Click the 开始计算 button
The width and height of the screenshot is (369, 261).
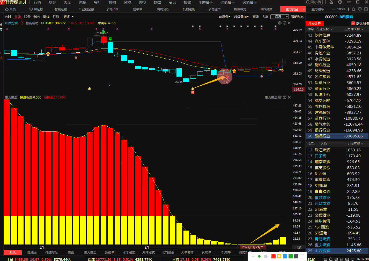click(x=315, y=23)
